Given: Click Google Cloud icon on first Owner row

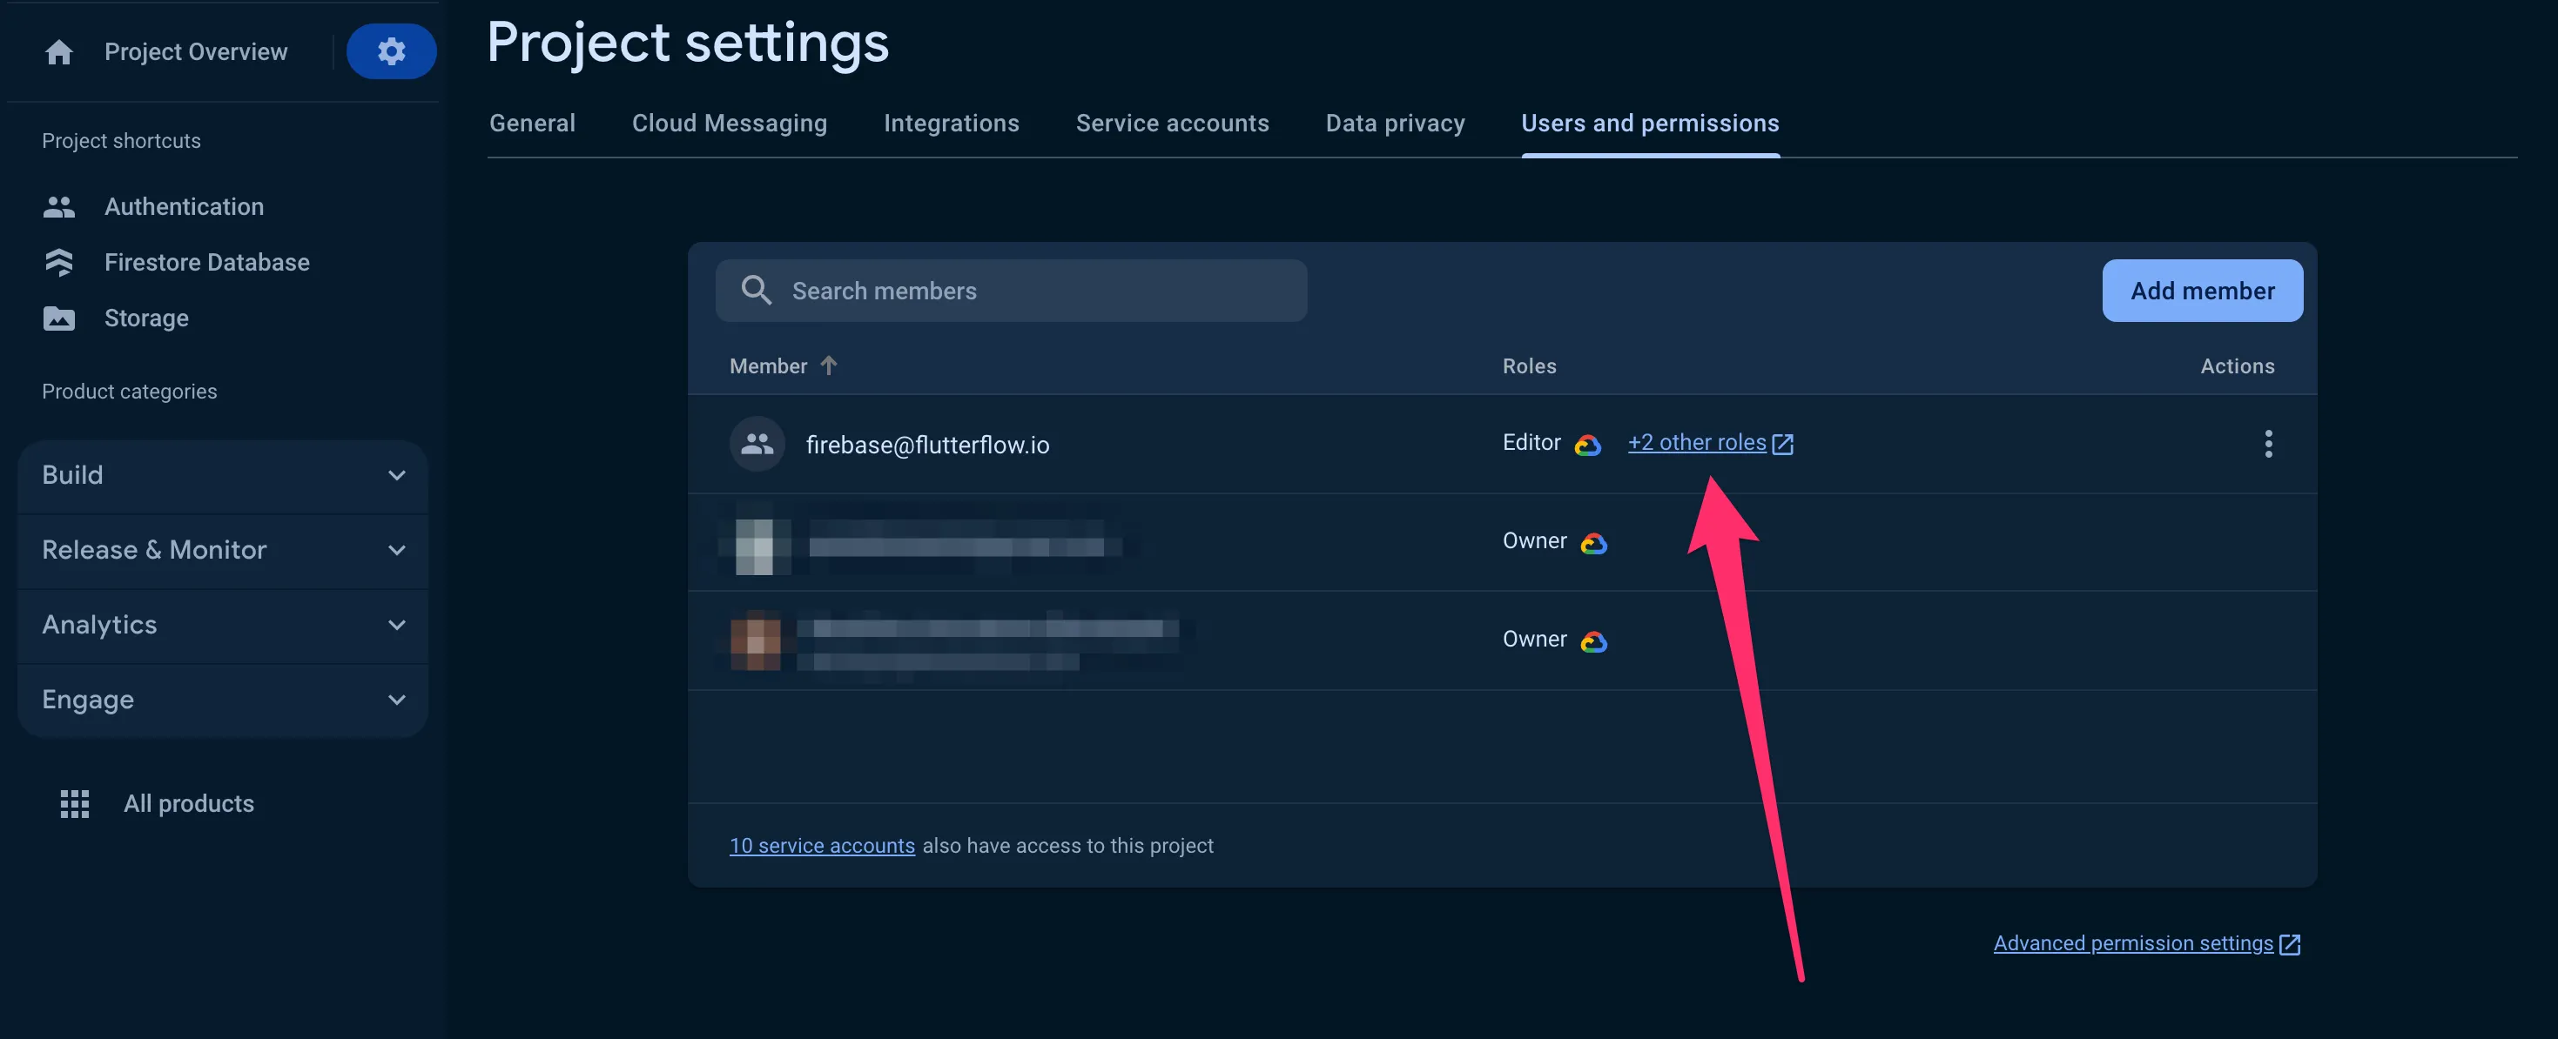Looking at the screenshot, I should point(1594,543).
